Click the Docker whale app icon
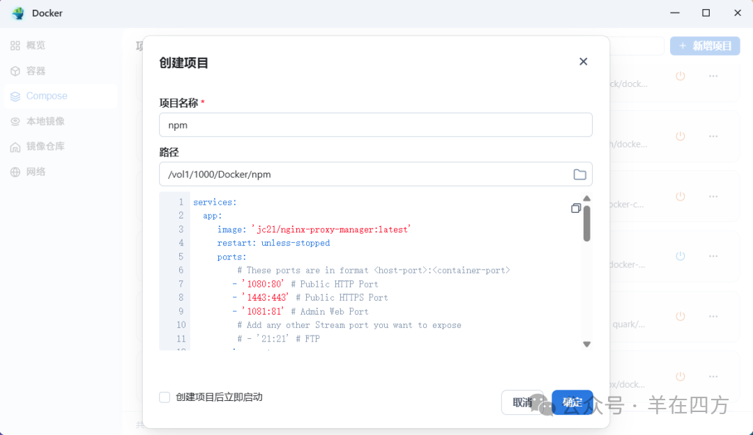 coord(18,13)
